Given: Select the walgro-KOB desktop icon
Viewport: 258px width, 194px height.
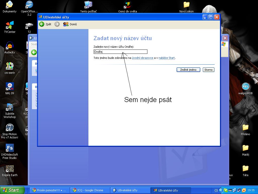Looking at the screenshot, I should [245, 89].
